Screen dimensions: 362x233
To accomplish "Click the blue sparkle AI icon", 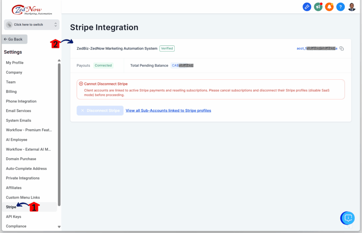I will point(307,7).
